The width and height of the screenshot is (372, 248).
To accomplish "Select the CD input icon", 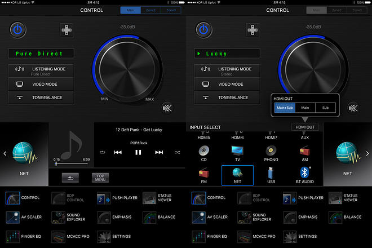I will tap(204, 151).
